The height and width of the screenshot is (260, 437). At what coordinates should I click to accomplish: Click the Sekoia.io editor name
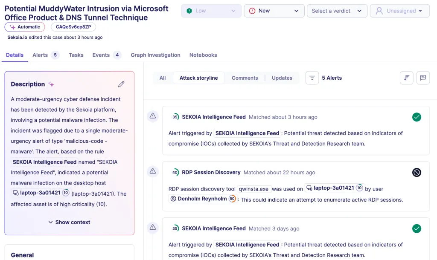pos(17,38)
